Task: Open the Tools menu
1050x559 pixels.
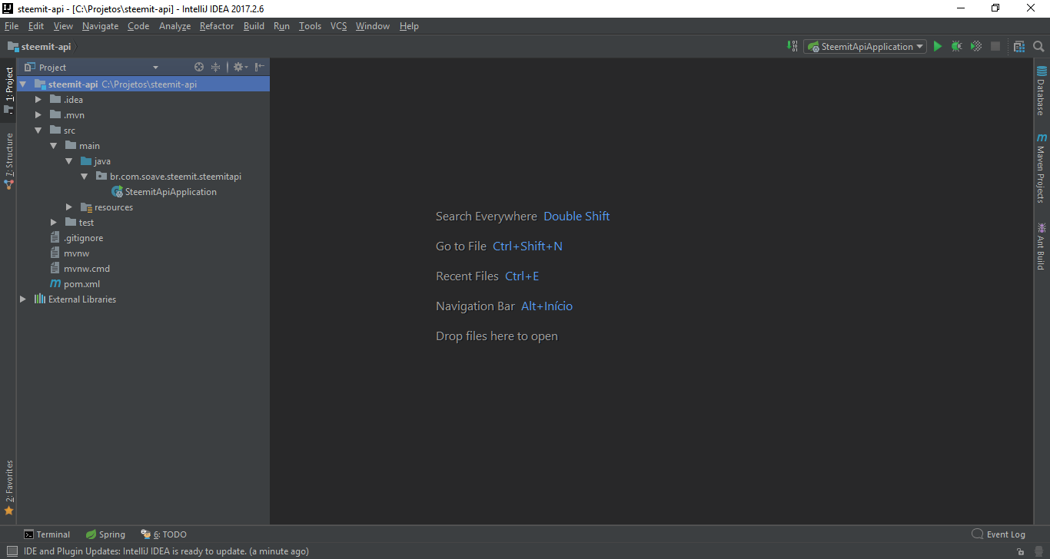Action: [310, 26]
